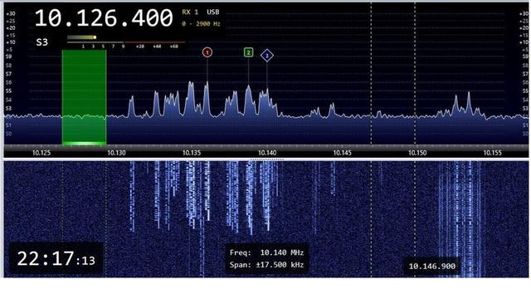The image size is (531, 299).
Task: Click the blue diamond marker 3
Action: [267, 56]
